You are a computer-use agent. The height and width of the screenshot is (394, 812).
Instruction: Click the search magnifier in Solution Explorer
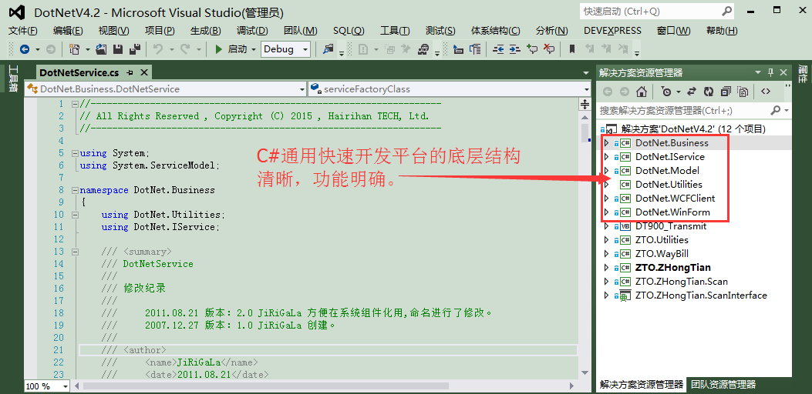[775, 110]
